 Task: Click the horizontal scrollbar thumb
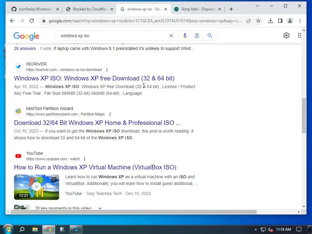[x=133, y=212]
